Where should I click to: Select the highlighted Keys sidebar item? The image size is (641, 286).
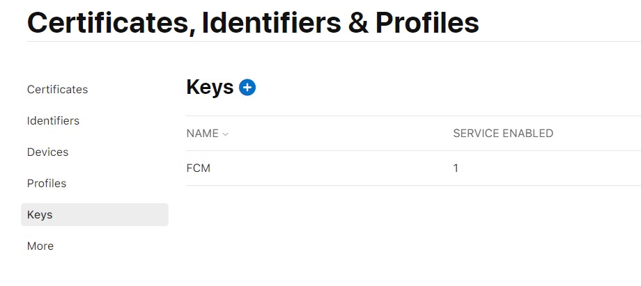[x=40, y=215]
